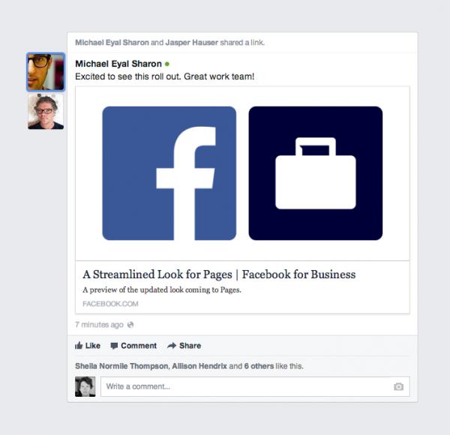Focus the 'Write a comment...' field
450x435 pixels.
coord(255,387)
